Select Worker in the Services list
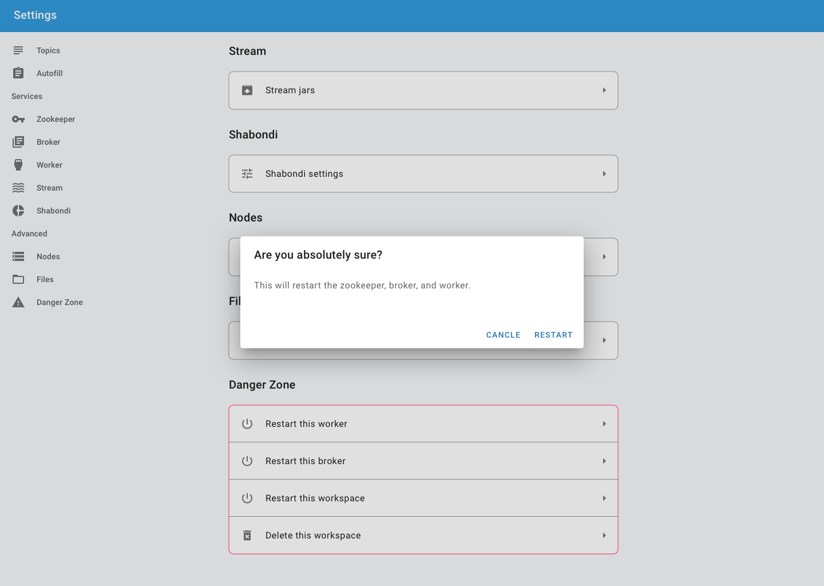 49,165
